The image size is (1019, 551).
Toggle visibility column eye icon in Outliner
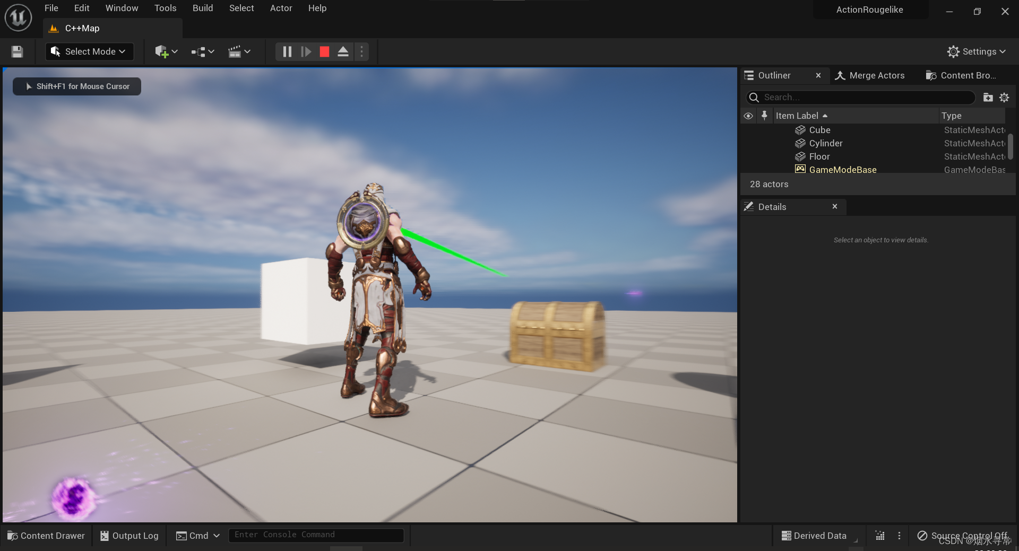click(x=748, y=115)
